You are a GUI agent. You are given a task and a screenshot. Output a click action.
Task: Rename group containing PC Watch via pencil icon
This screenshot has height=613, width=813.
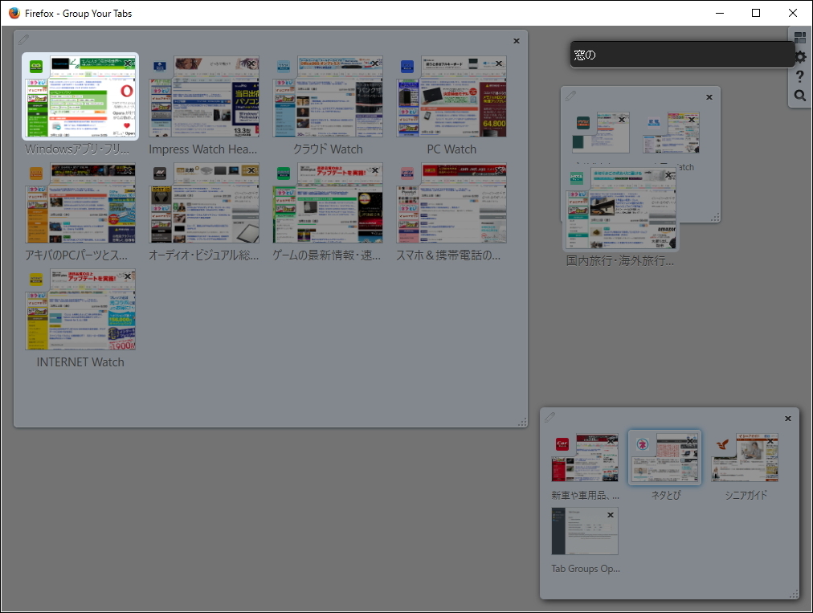[x=23, y=39]
